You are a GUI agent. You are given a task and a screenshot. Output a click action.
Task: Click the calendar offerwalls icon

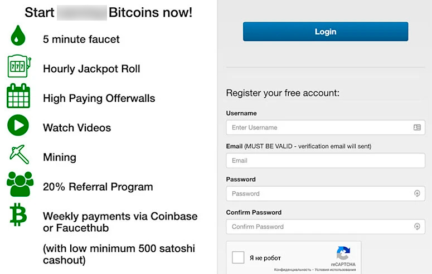18,96
